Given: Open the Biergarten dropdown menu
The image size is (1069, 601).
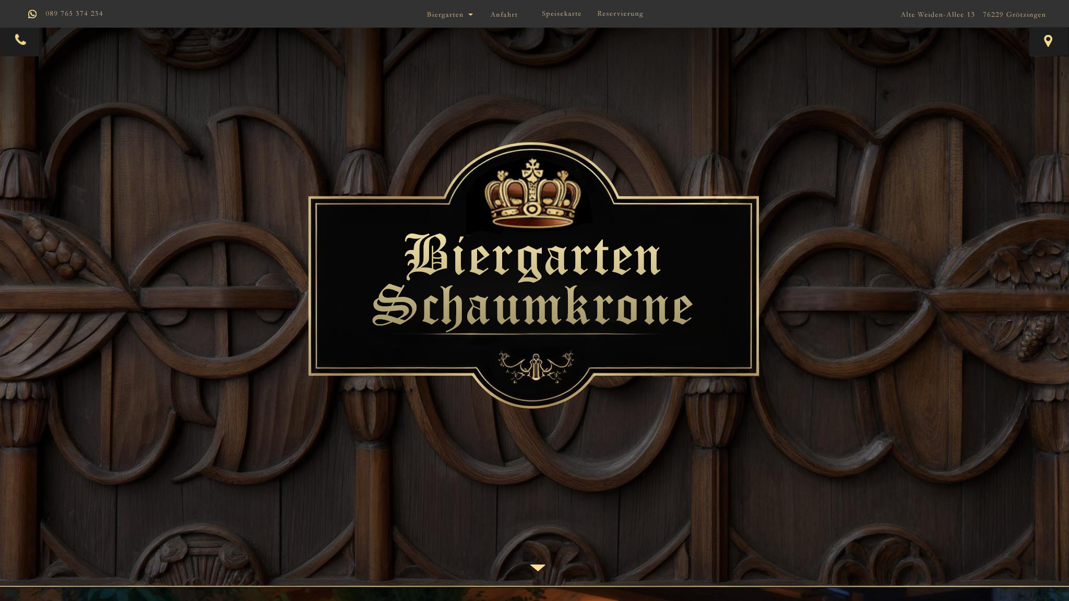Looking at the screenshot, I should [450, 15].
